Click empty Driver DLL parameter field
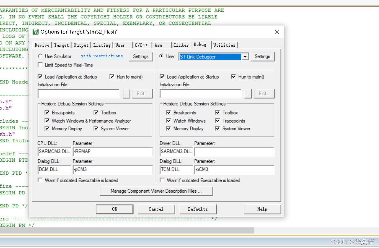 click(x=234, y=152)
